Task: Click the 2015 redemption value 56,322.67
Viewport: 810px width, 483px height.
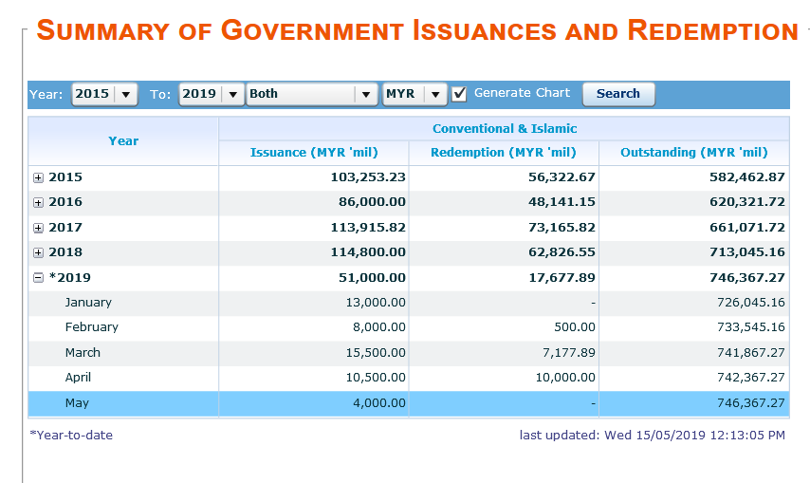Action: coord(561,177)
